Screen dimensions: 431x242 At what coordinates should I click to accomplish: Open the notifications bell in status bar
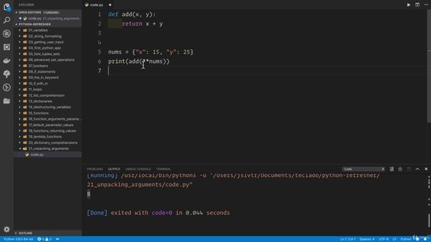pos(426,239)
